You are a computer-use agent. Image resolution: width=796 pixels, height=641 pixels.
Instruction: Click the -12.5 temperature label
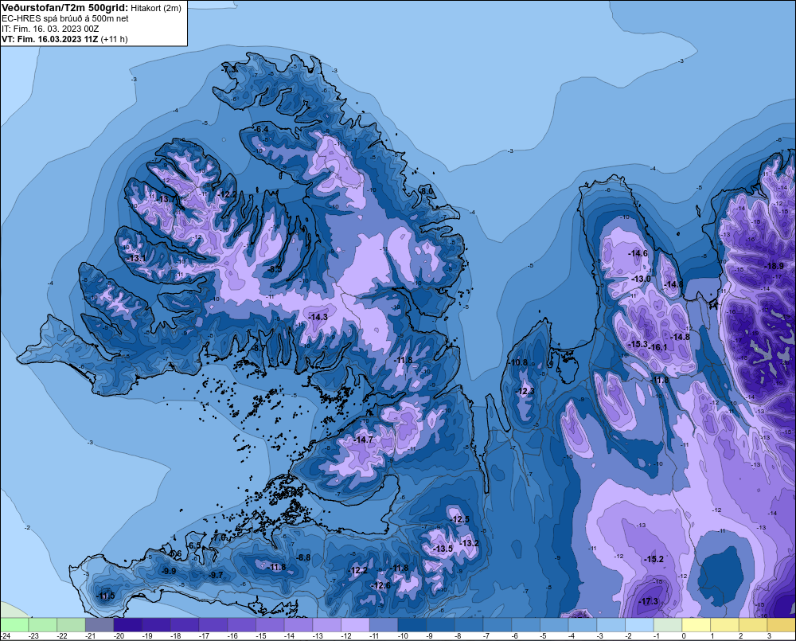[460, 520]
